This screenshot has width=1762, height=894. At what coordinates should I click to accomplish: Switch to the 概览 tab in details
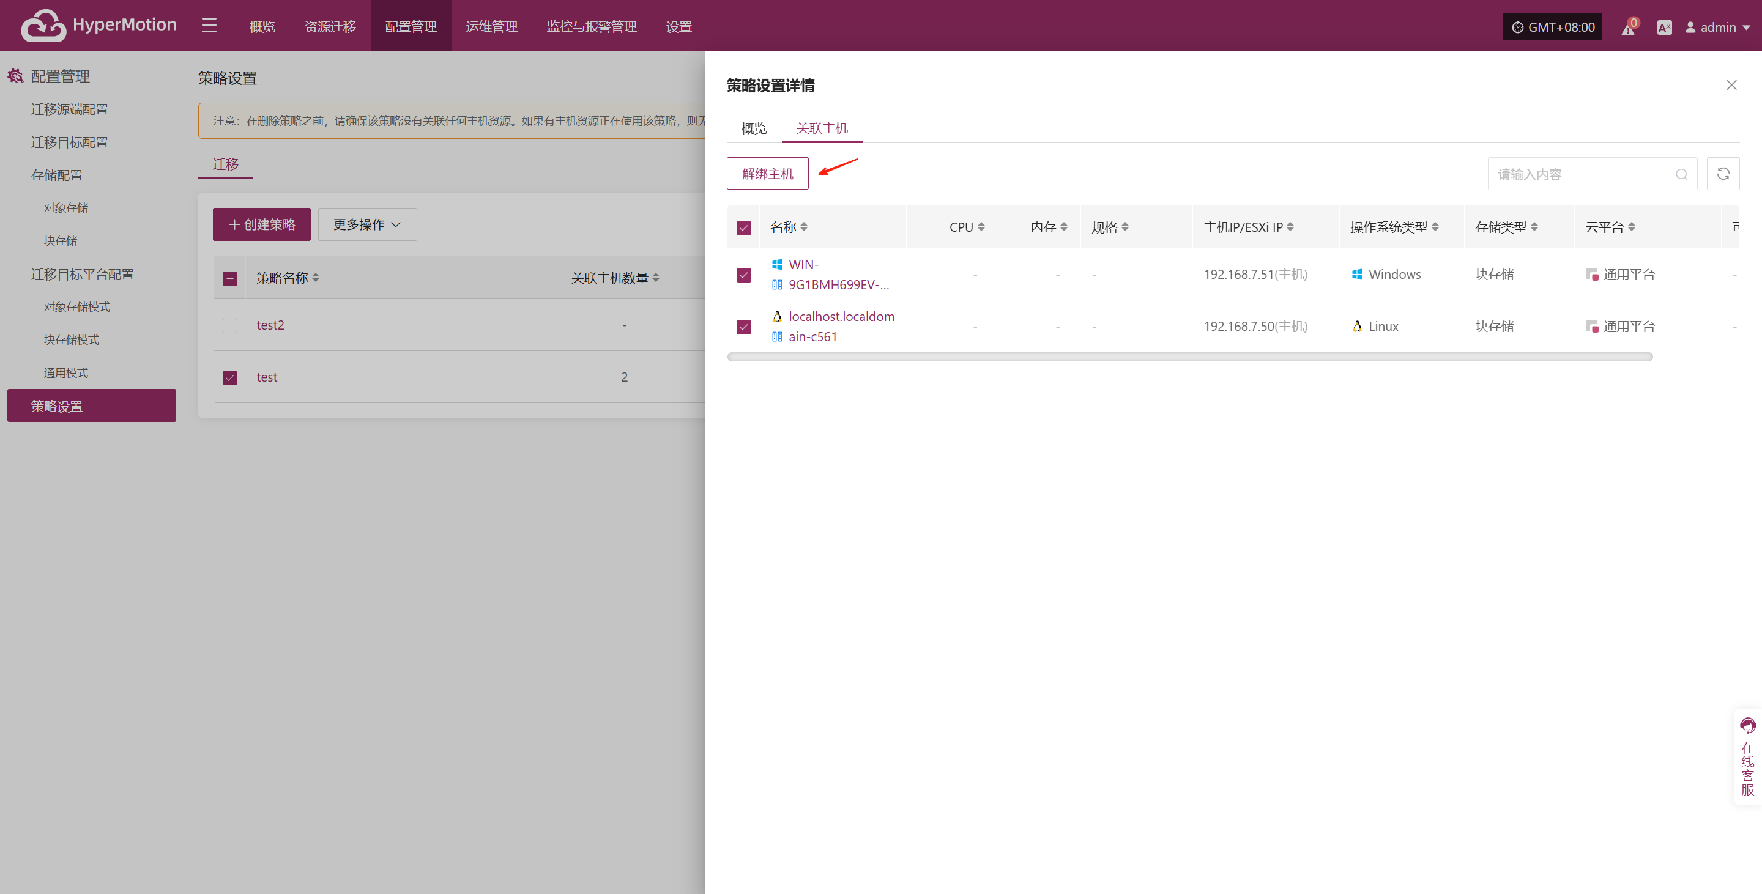[754, 128]
